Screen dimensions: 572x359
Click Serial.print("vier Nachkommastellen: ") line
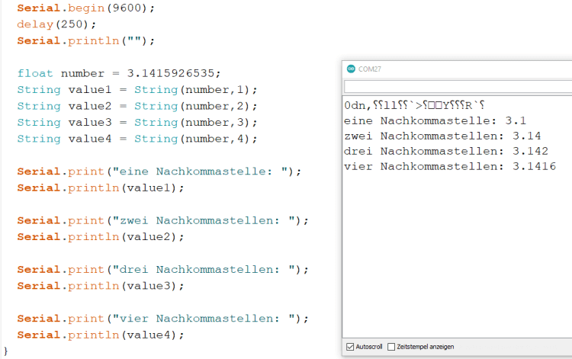click(162, 319)
